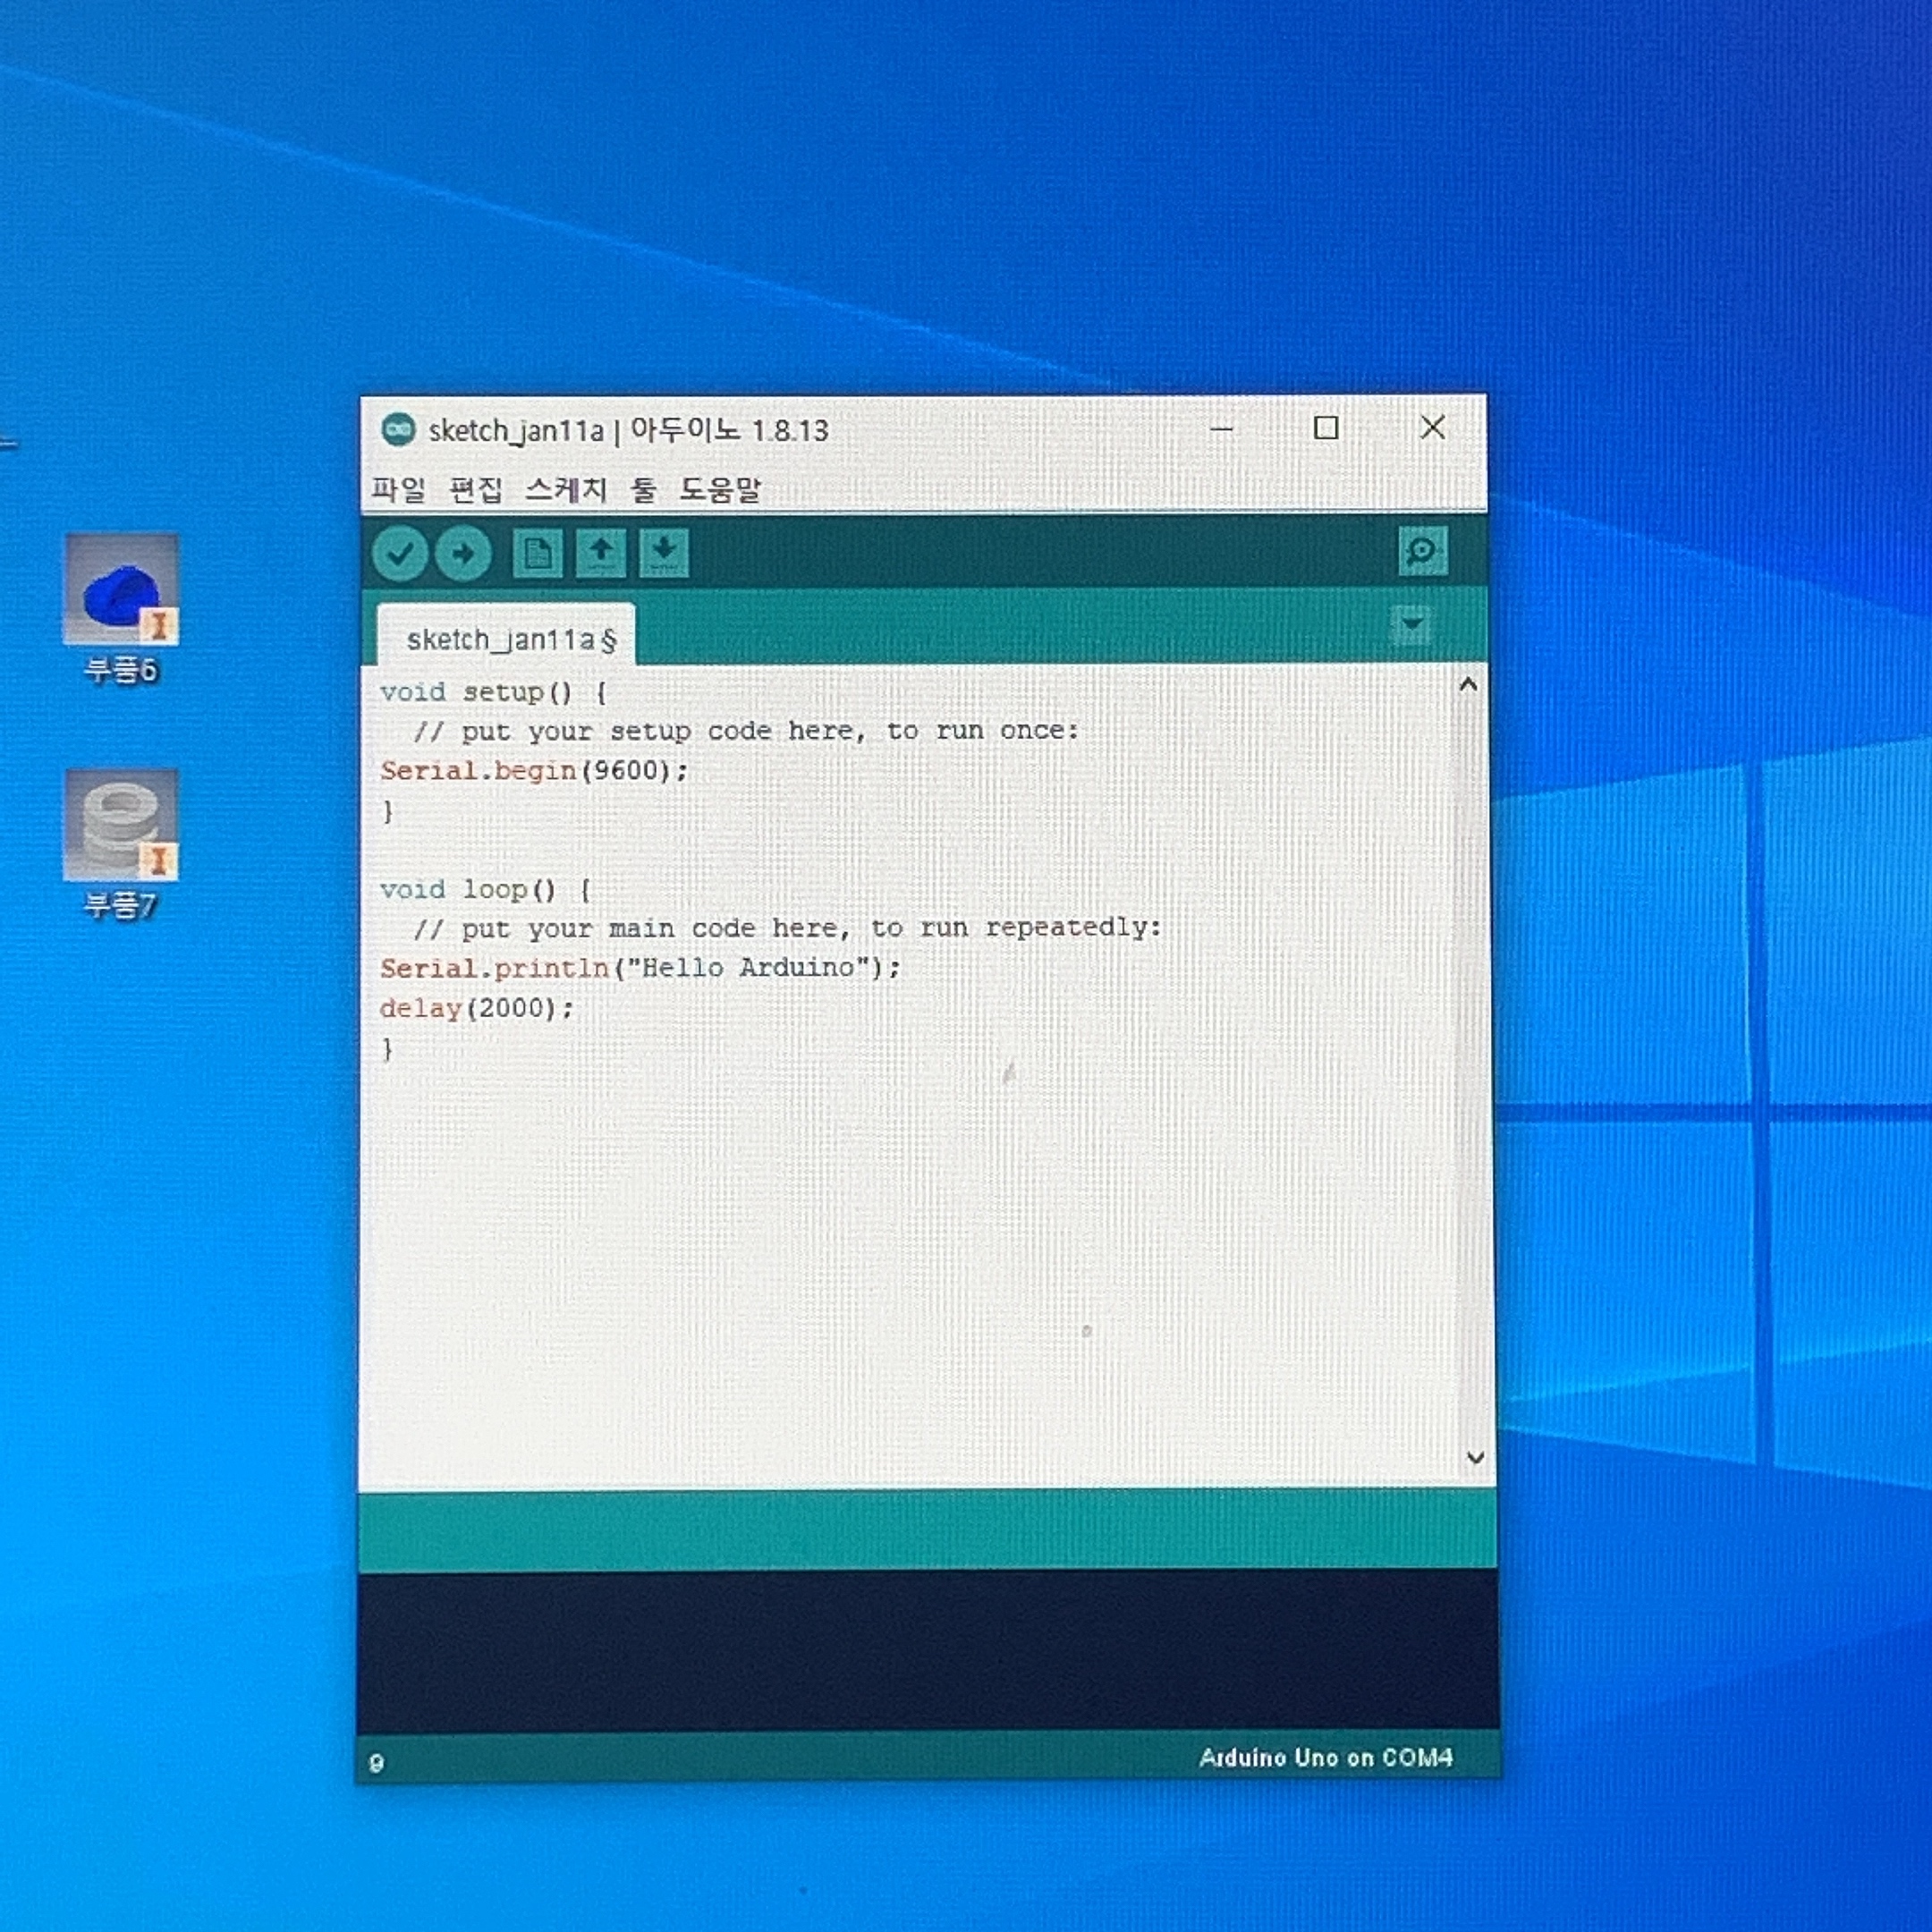Open the 툴 menu
This screenshot has width=1932, height=1932.
point(643,489)
